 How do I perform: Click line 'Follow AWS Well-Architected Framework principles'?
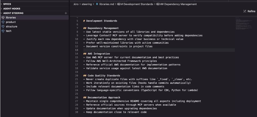point(120,61)
